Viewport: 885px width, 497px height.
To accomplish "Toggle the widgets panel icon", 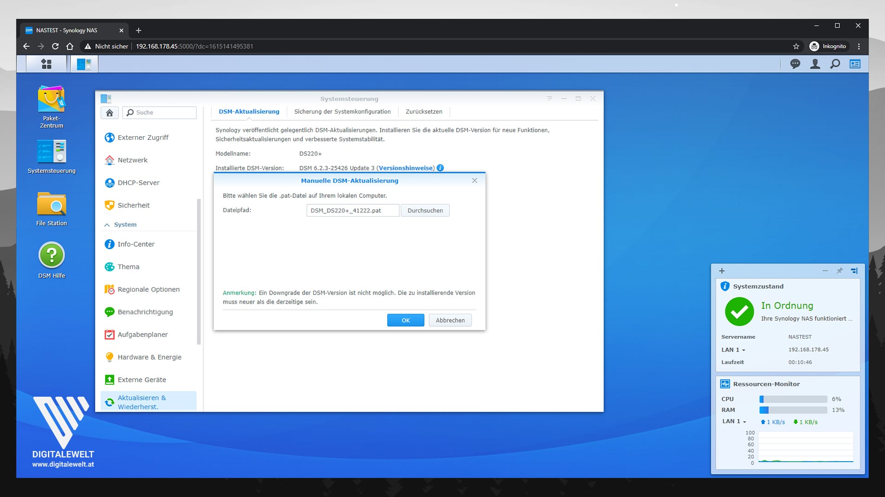I will point(855,64).
